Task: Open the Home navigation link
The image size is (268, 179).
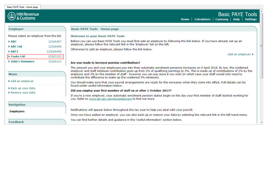Action: (x=185, y=19)
